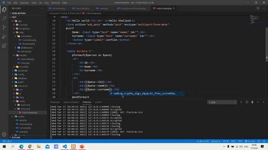Image resolution: width=268 pixels, height=150 pixels.
Task: Launch Google Chrome from taskbar
Action: coord(30,146)
